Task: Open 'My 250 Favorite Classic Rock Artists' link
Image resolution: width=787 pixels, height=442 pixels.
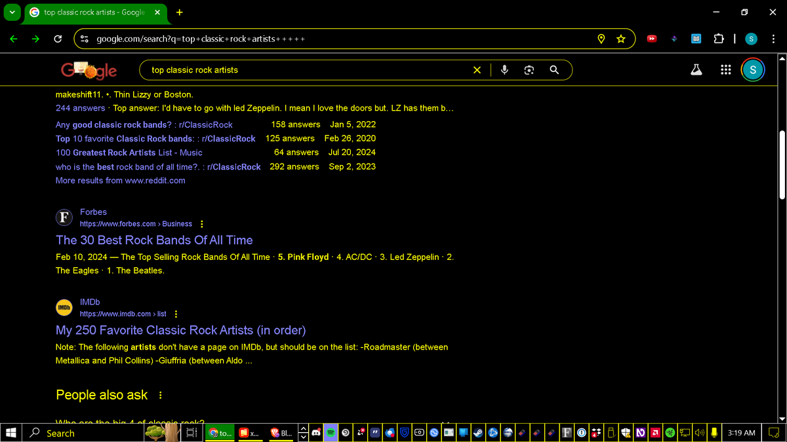Action: [180, 330]
